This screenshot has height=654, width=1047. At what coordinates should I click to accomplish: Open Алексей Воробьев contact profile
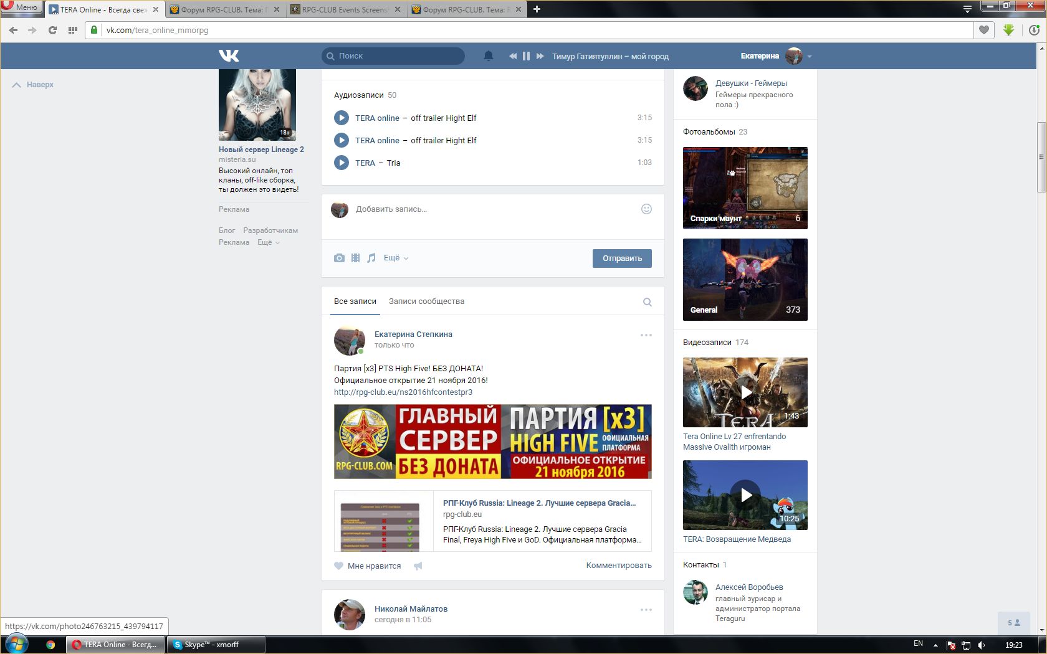pyautogui.click(x=749, y=587)
